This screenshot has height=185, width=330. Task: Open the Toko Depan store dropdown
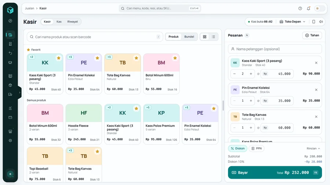click(292, 22)
